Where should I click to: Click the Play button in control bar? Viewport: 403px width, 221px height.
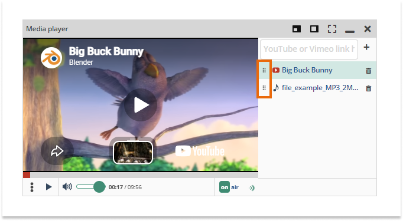48,187
